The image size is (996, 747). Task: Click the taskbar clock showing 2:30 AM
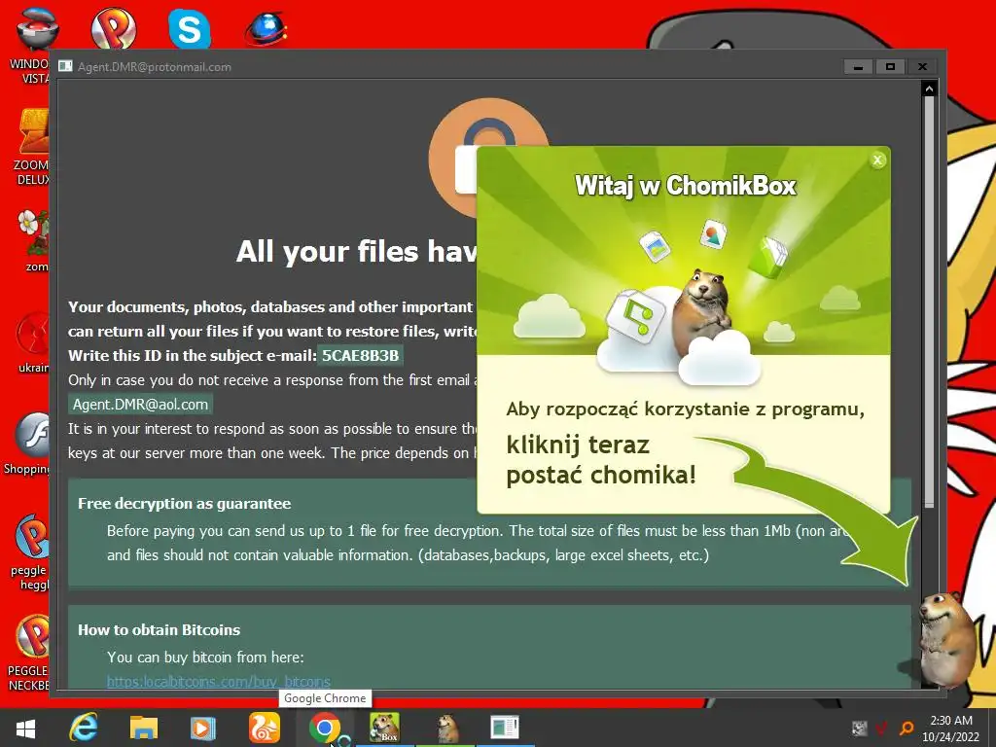click(950, 728)
